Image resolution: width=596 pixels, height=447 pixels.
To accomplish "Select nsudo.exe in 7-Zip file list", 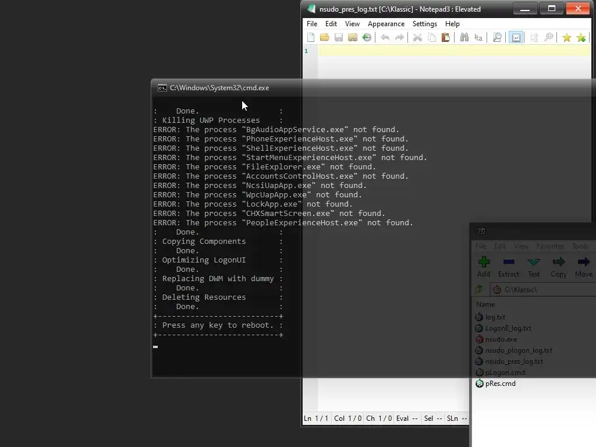I will (501, 339).
